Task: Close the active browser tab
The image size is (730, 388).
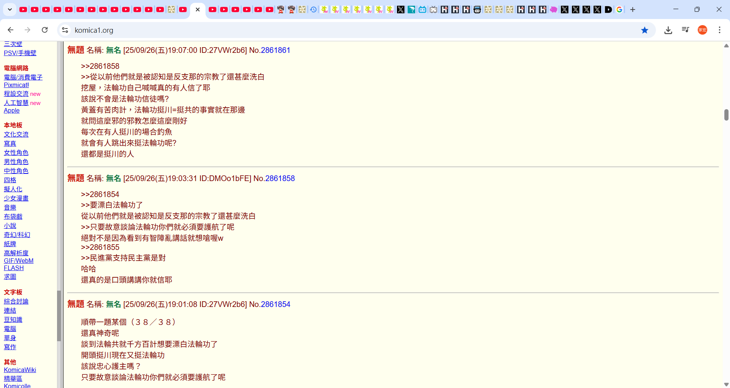Action: [x=198, y=10]
